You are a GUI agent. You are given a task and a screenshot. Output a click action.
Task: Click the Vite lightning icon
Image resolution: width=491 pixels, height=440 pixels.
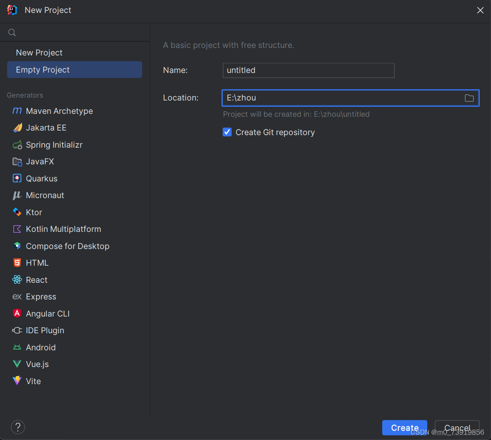17,381
